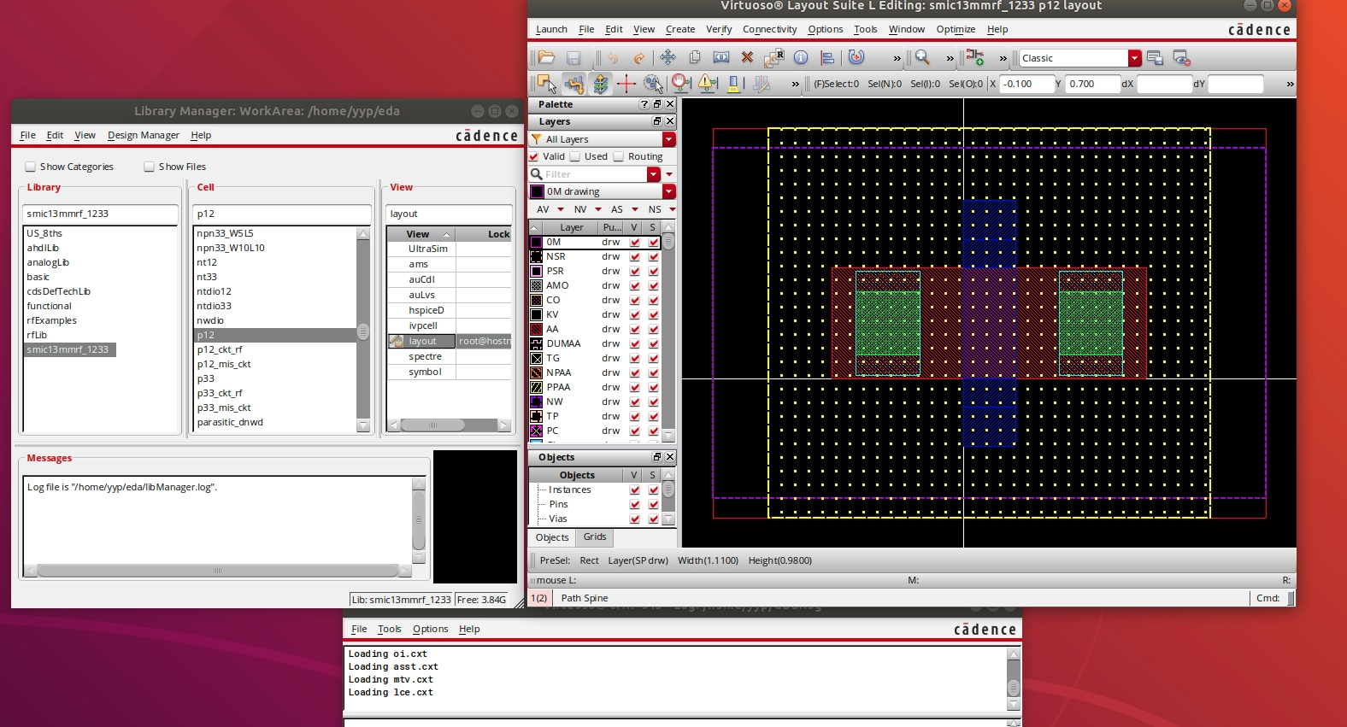The image size is (1347, 727).
Task: Sort by the View column header
Action: (x=421, y=234)
